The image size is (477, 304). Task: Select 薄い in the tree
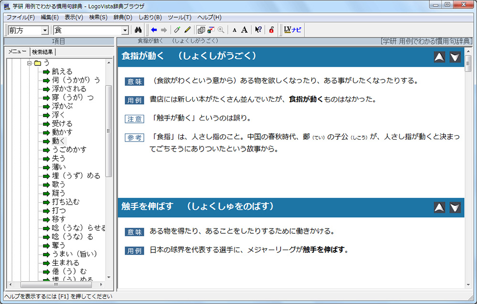[59, 167]
